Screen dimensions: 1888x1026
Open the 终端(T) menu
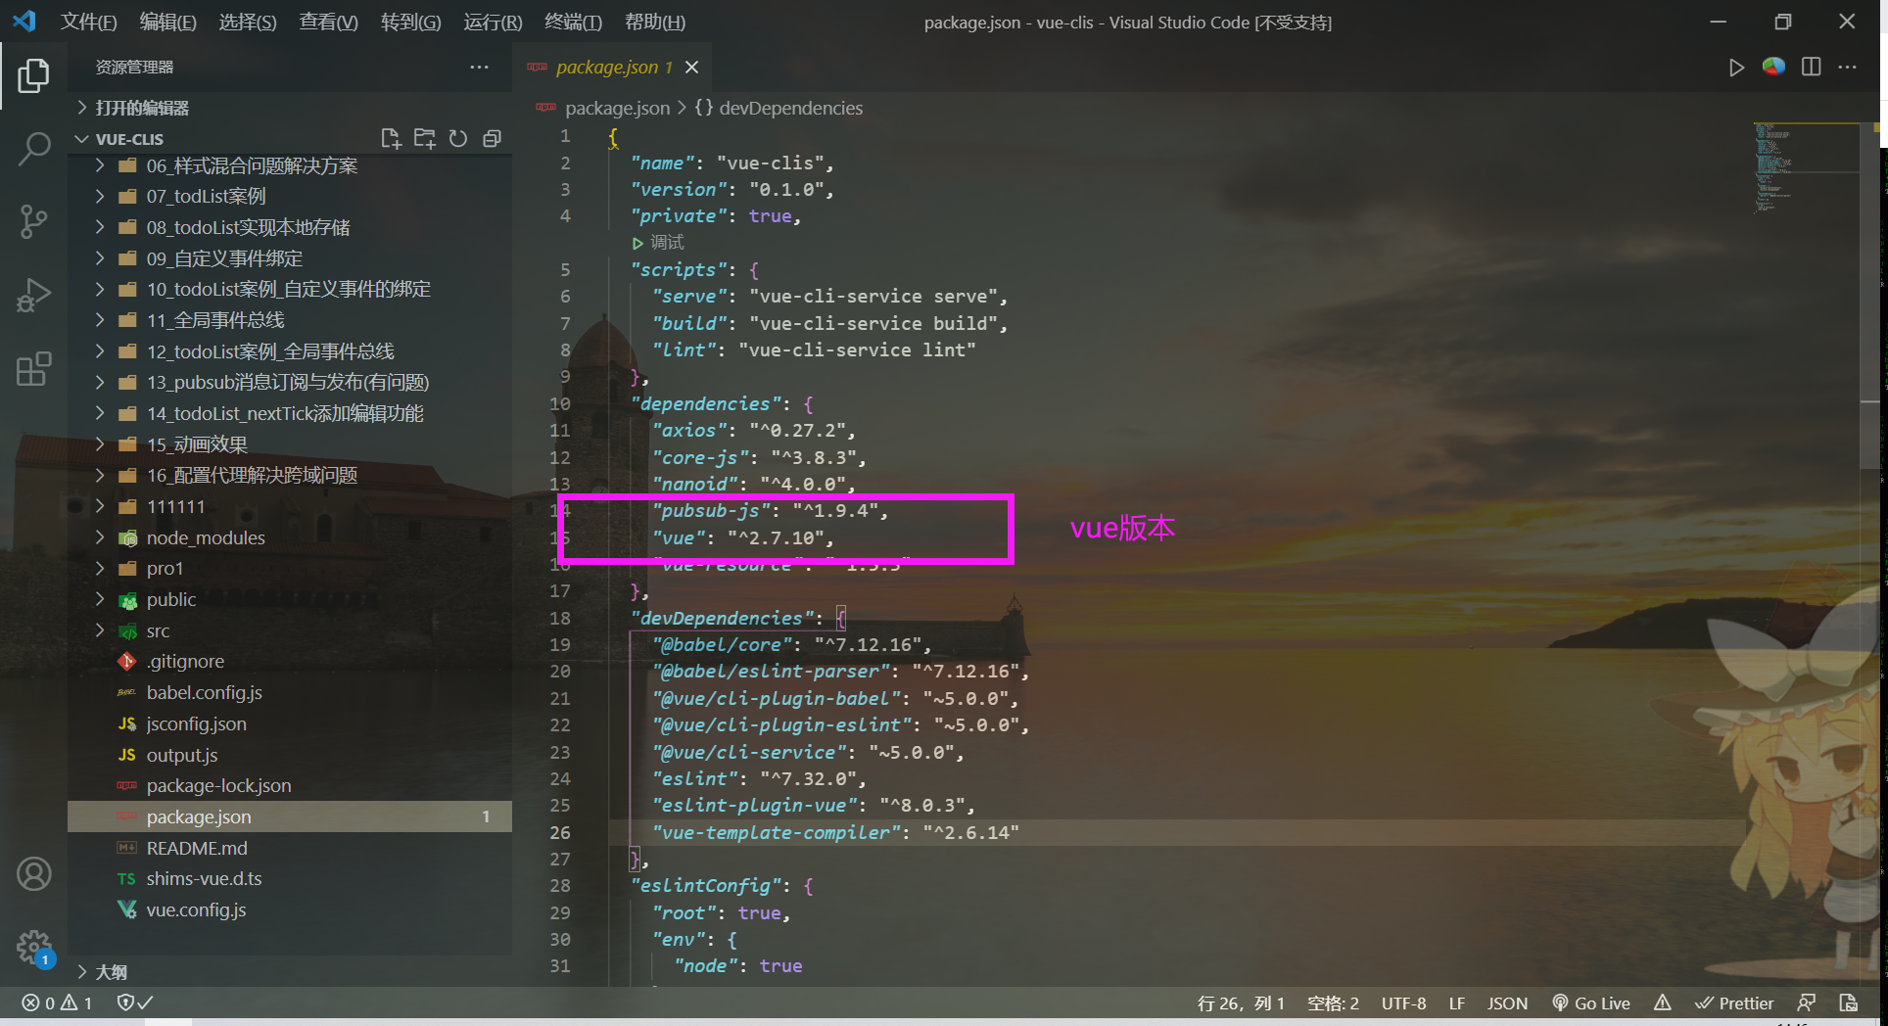[x=573, y=22]
